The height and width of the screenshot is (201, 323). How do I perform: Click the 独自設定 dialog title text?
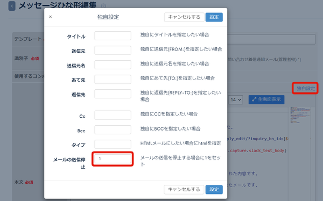click(108, 17)
